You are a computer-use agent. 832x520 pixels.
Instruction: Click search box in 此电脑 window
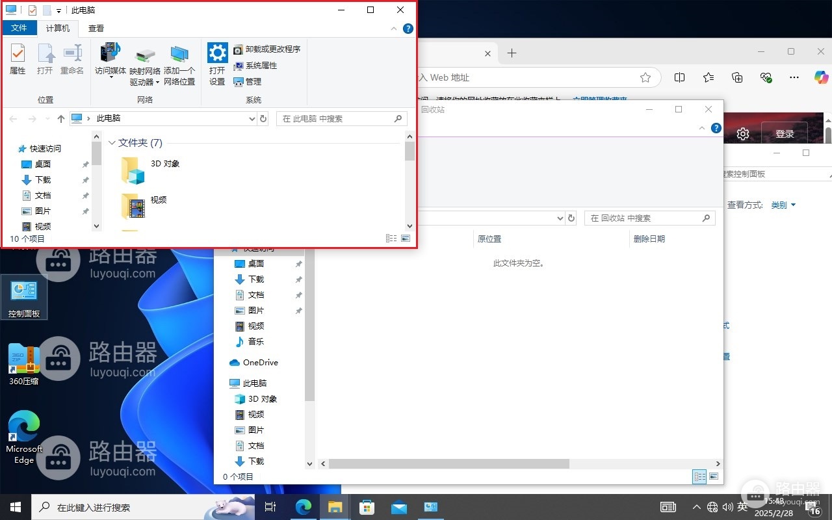pyautogui.click(x=343, y=119)
